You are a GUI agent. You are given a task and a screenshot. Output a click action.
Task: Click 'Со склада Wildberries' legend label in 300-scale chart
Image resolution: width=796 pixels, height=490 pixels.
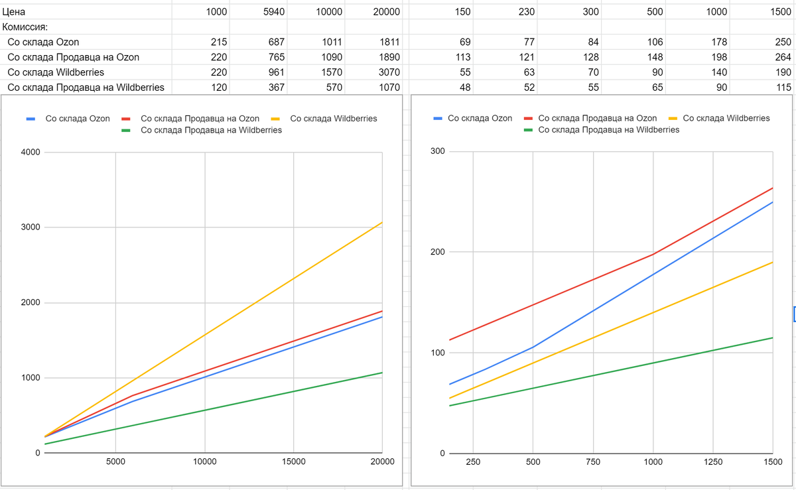[726, 118]
